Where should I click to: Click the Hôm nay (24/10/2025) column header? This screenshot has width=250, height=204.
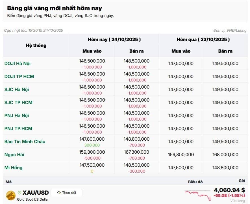click(x=114, y=40)
